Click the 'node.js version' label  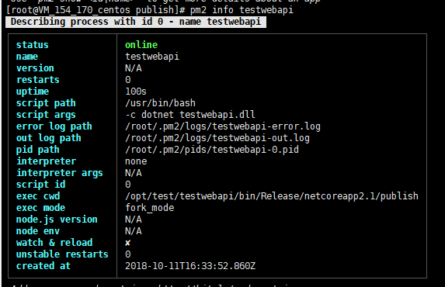(x=57, y=220)
